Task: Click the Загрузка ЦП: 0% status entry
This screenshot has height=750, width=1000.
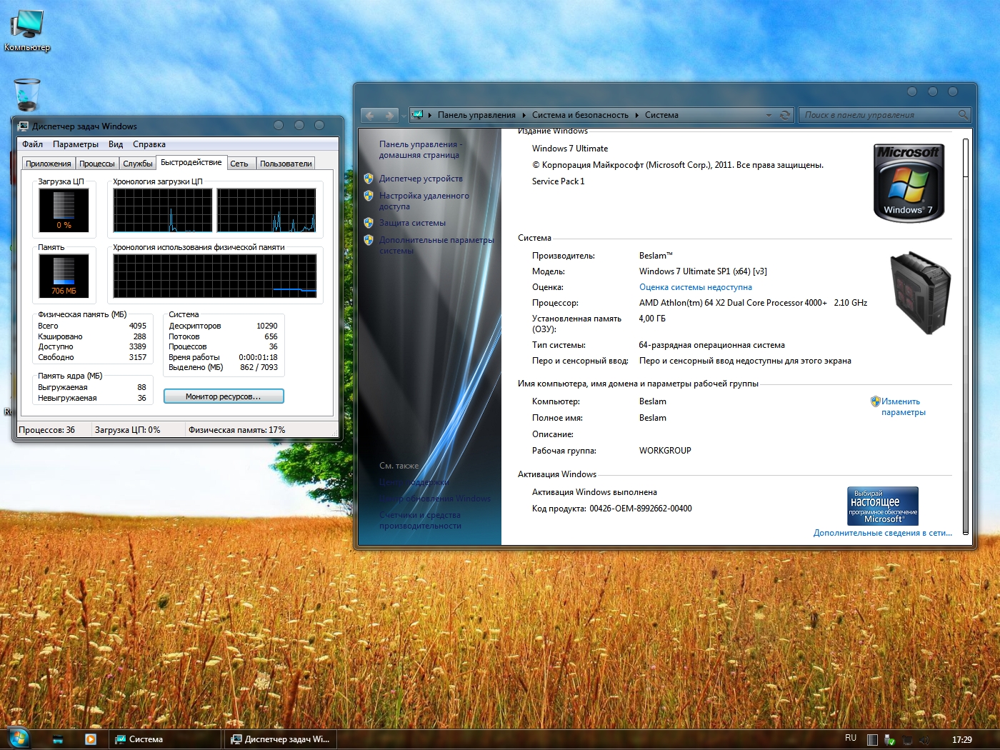Action: tap(128, 430)
